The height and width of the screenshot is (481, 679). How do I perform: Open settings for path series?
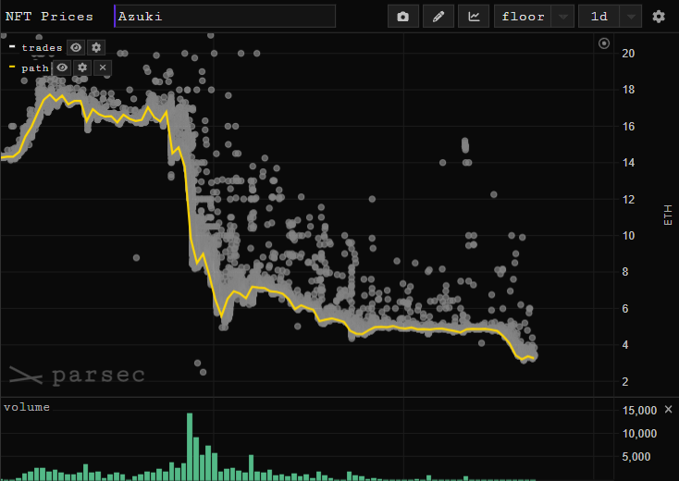coord(82,68)
